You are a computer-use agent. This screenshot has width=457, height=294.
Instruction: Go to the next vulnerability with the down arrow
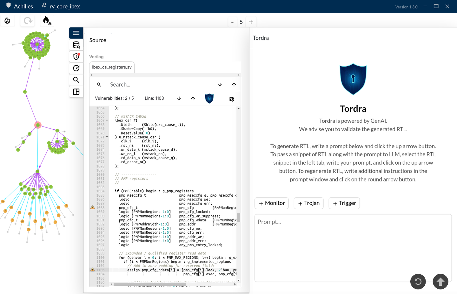[179, 99]
